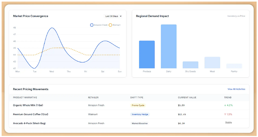The width and height of the screenshot is (258, 137).
Task: Click the Meat bar in chart
Action: coord(212,63)
